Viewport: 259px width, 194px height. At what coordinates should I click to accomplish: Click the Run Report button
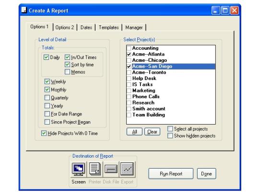pos(171,174)
